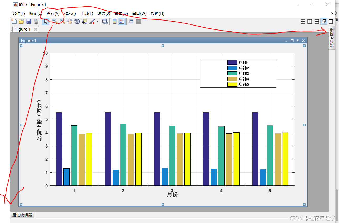Open the 插入(I) menu
This screenshot has width=339, height=223.
click(x=70, y=13)
